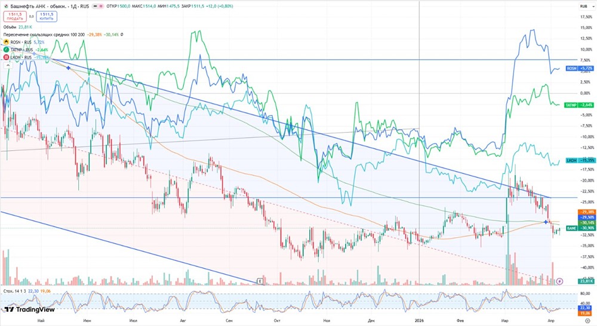This screenshot has width=597, height=326.
Task: Click the ROSN symbol logo icon
Action: pos(6,42)
